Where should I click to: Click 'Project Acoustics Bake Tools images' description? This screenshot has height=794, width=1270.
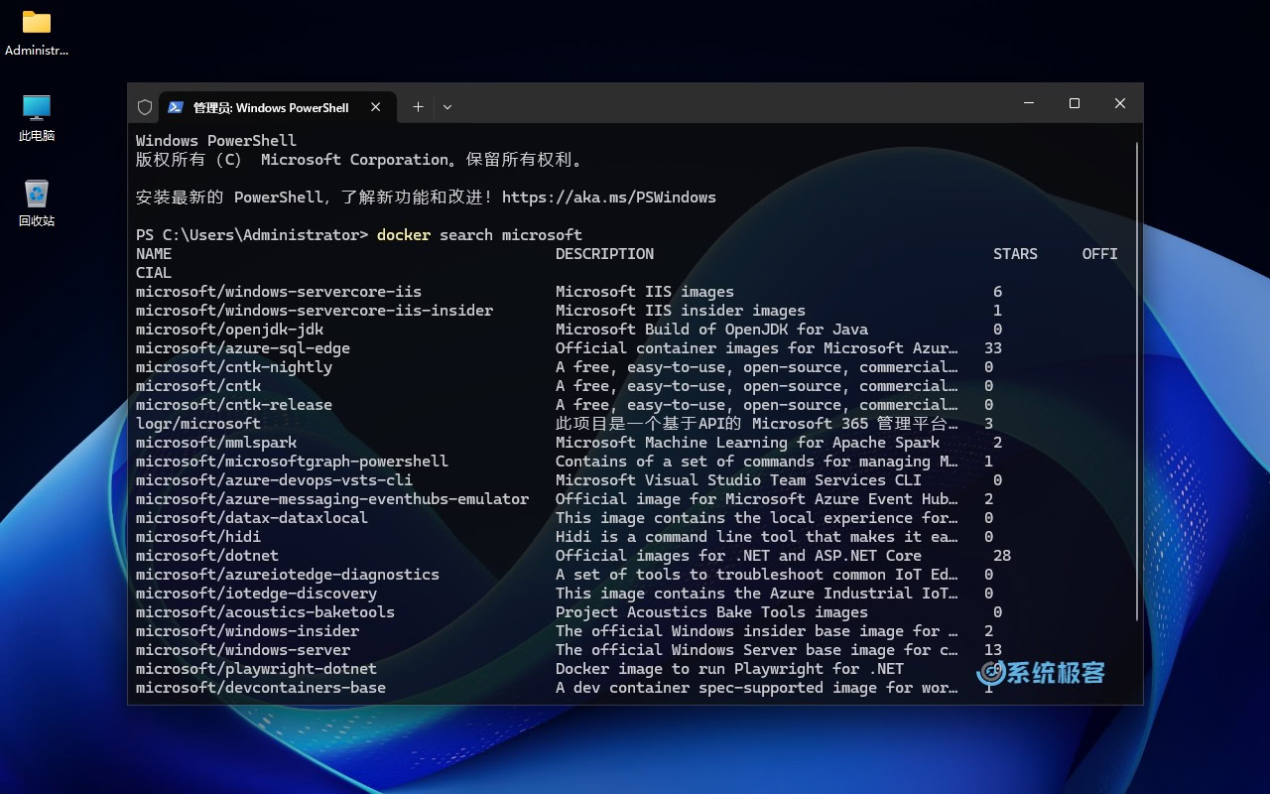(711, 612)
